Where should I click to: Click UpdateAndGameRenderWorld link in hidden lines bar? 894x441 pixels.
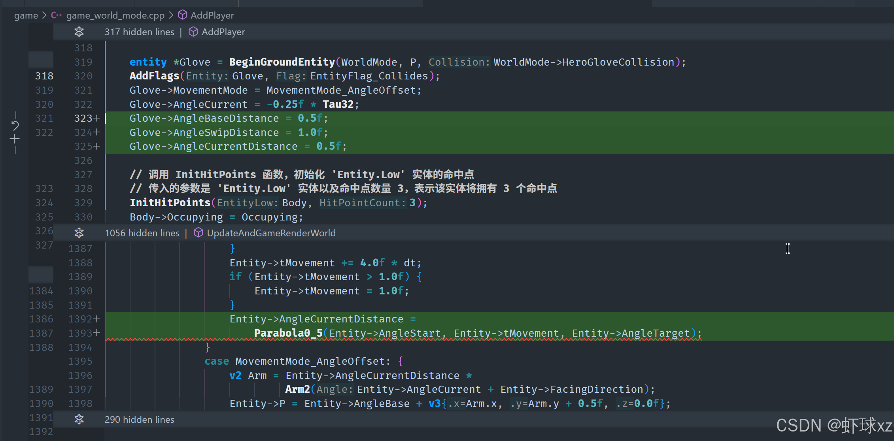click(x=271, y=233)
